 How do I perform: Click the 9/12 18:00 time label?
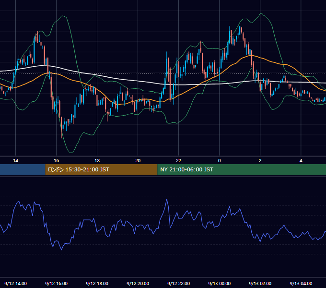[97, 283]
